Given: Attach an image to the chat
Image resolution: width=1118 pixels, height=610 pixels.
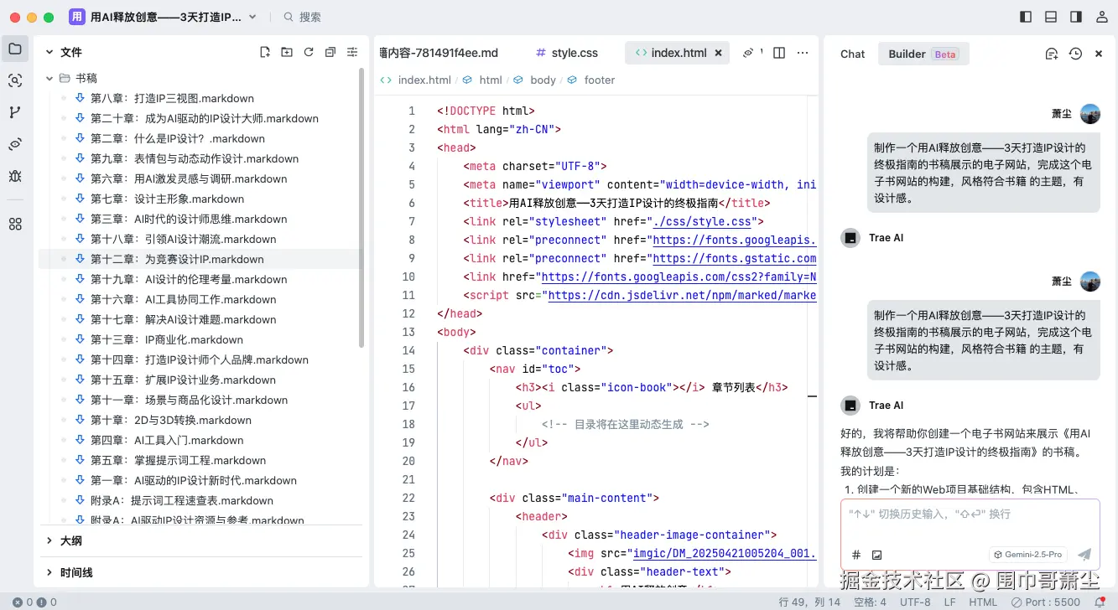Looking at the screenshot, I should (x=876, y=555).
